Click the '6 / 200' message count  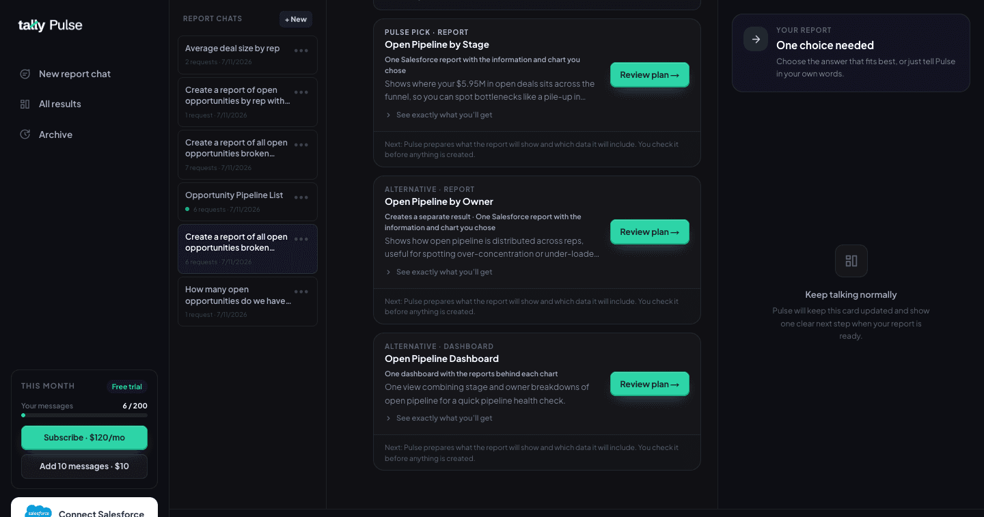point(135,406)
